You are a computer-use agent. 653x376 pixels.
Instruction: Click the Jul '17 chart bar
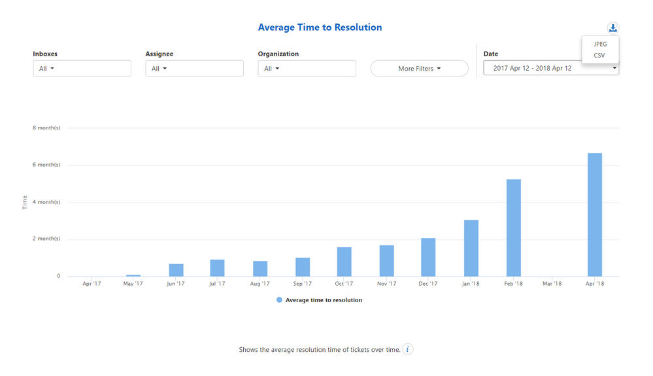(x=217, y=268)
